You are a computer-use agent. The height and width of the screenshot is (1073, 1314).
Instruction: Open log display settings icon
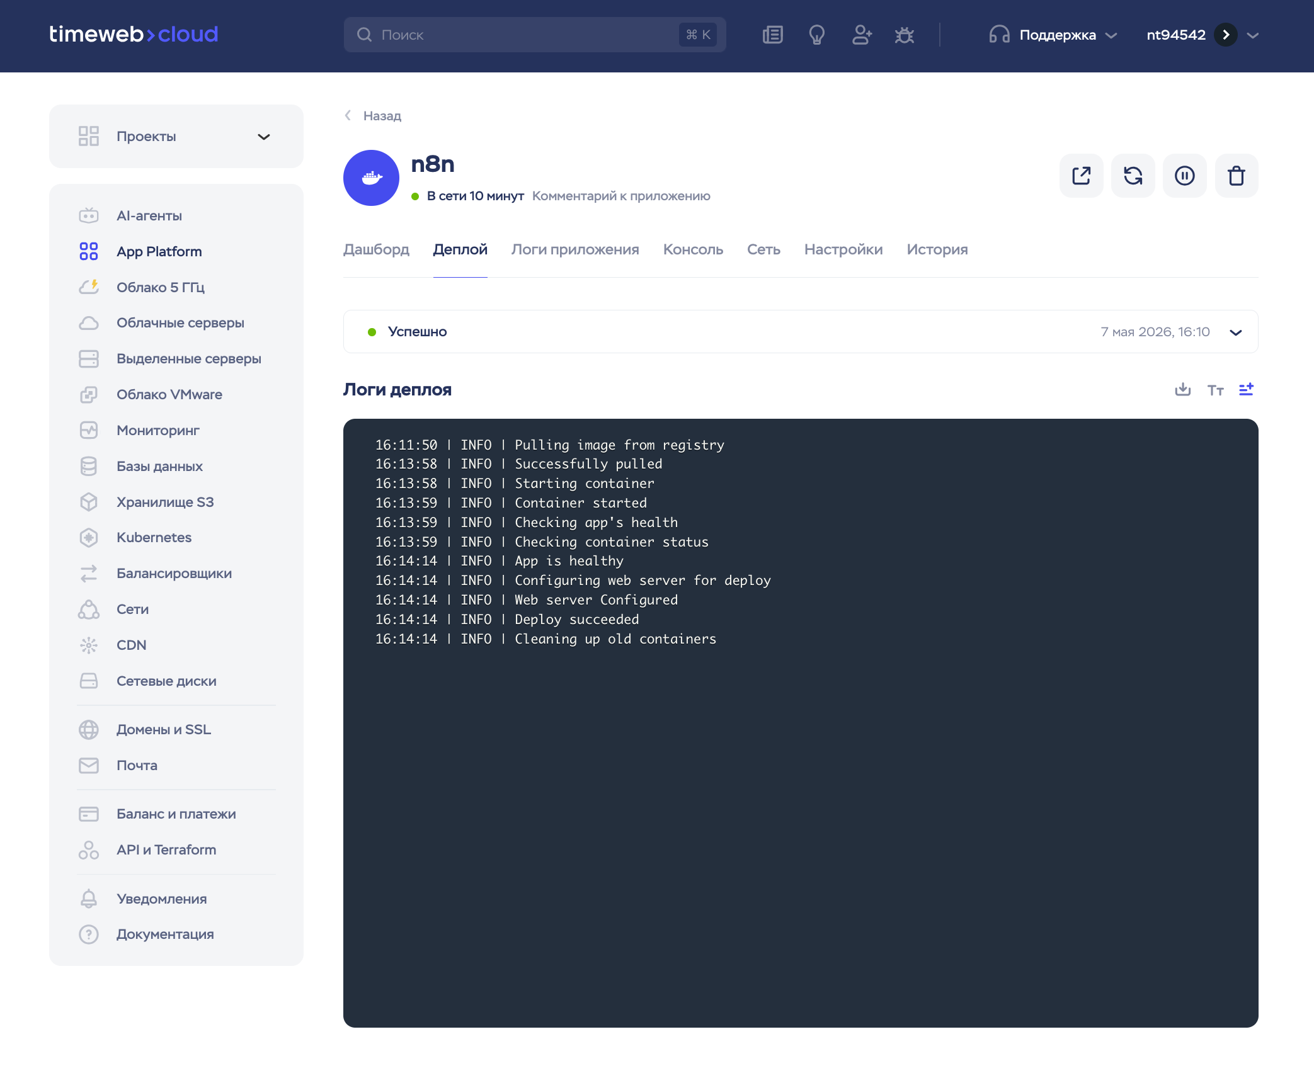pyautogui.click(x=1246, y=390)
